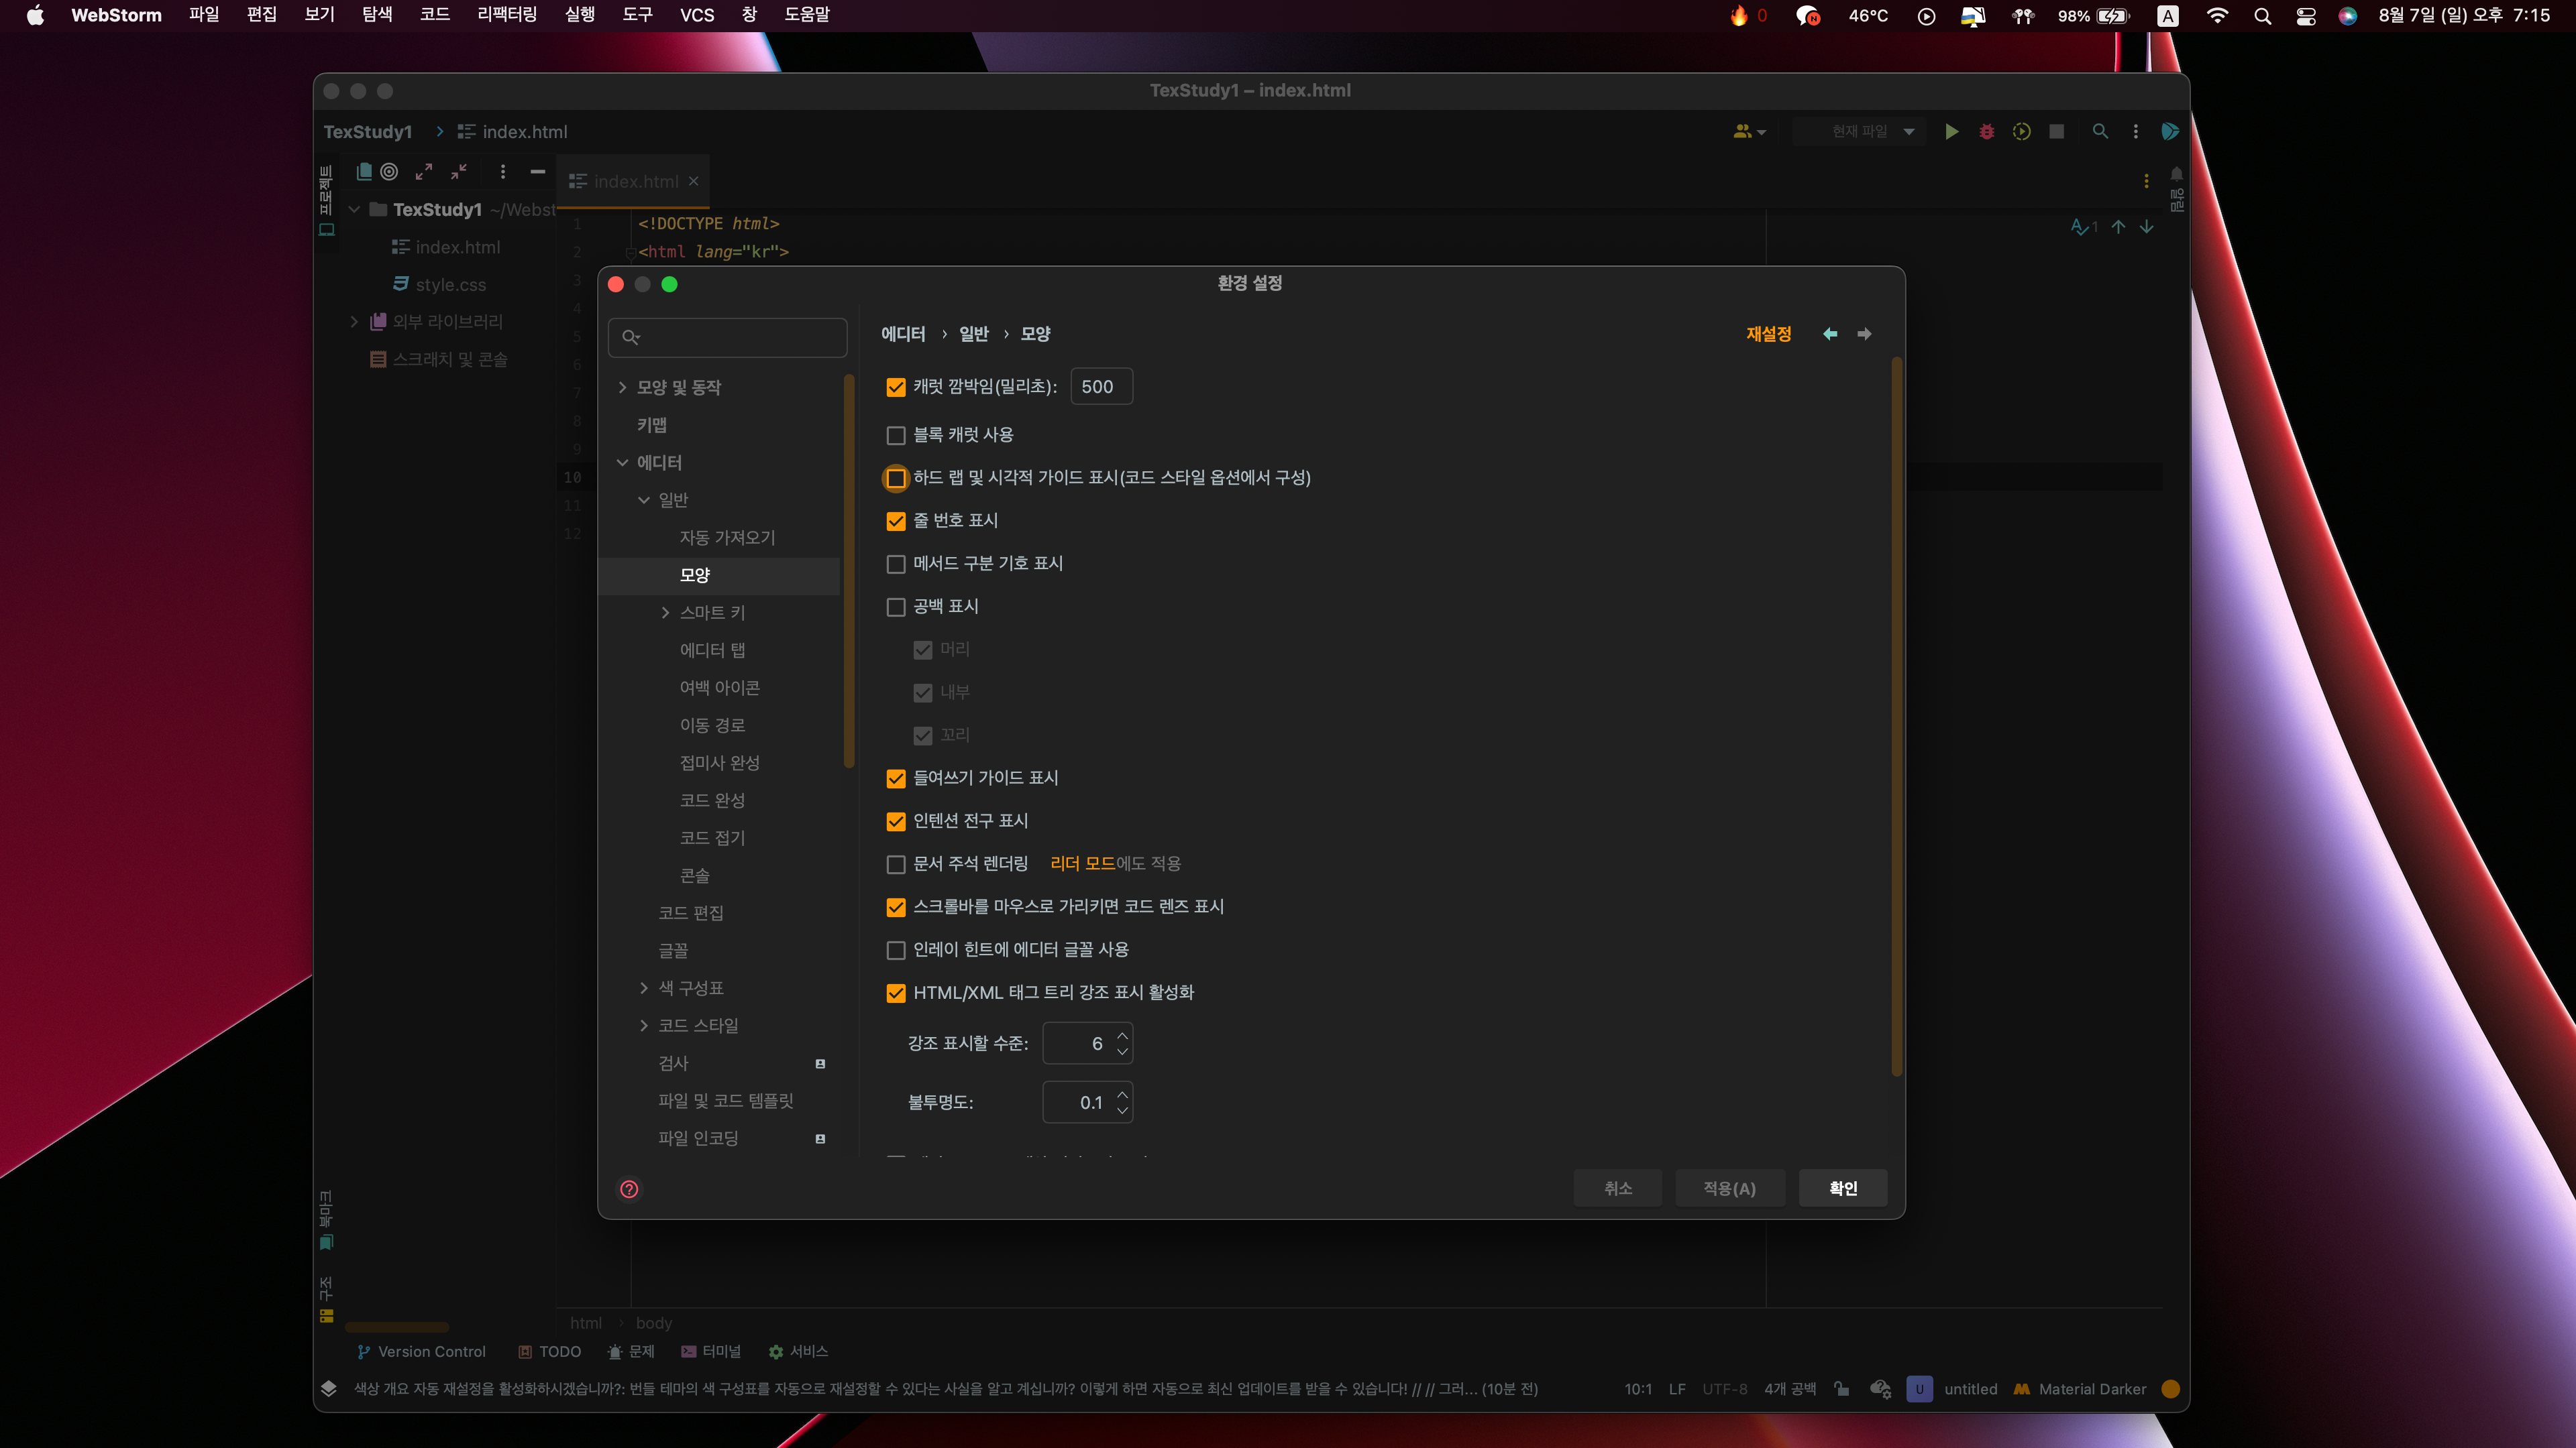Click the back arrow in settings header
This screenshot has height=1448, width=2576.
pyautogui.click(x=1830, y=334)
